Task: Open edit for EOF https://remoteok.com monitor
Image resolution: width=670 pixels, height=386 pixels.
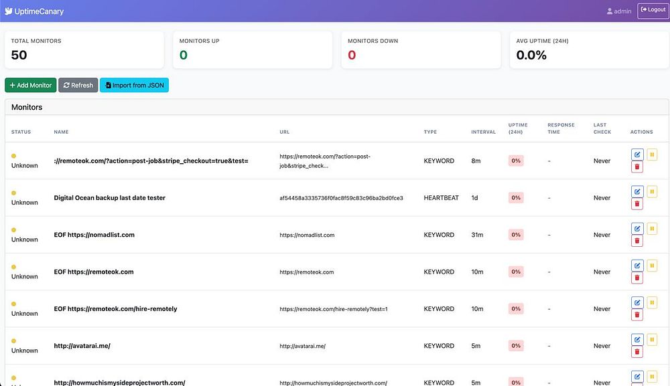Action: [637, 266]
